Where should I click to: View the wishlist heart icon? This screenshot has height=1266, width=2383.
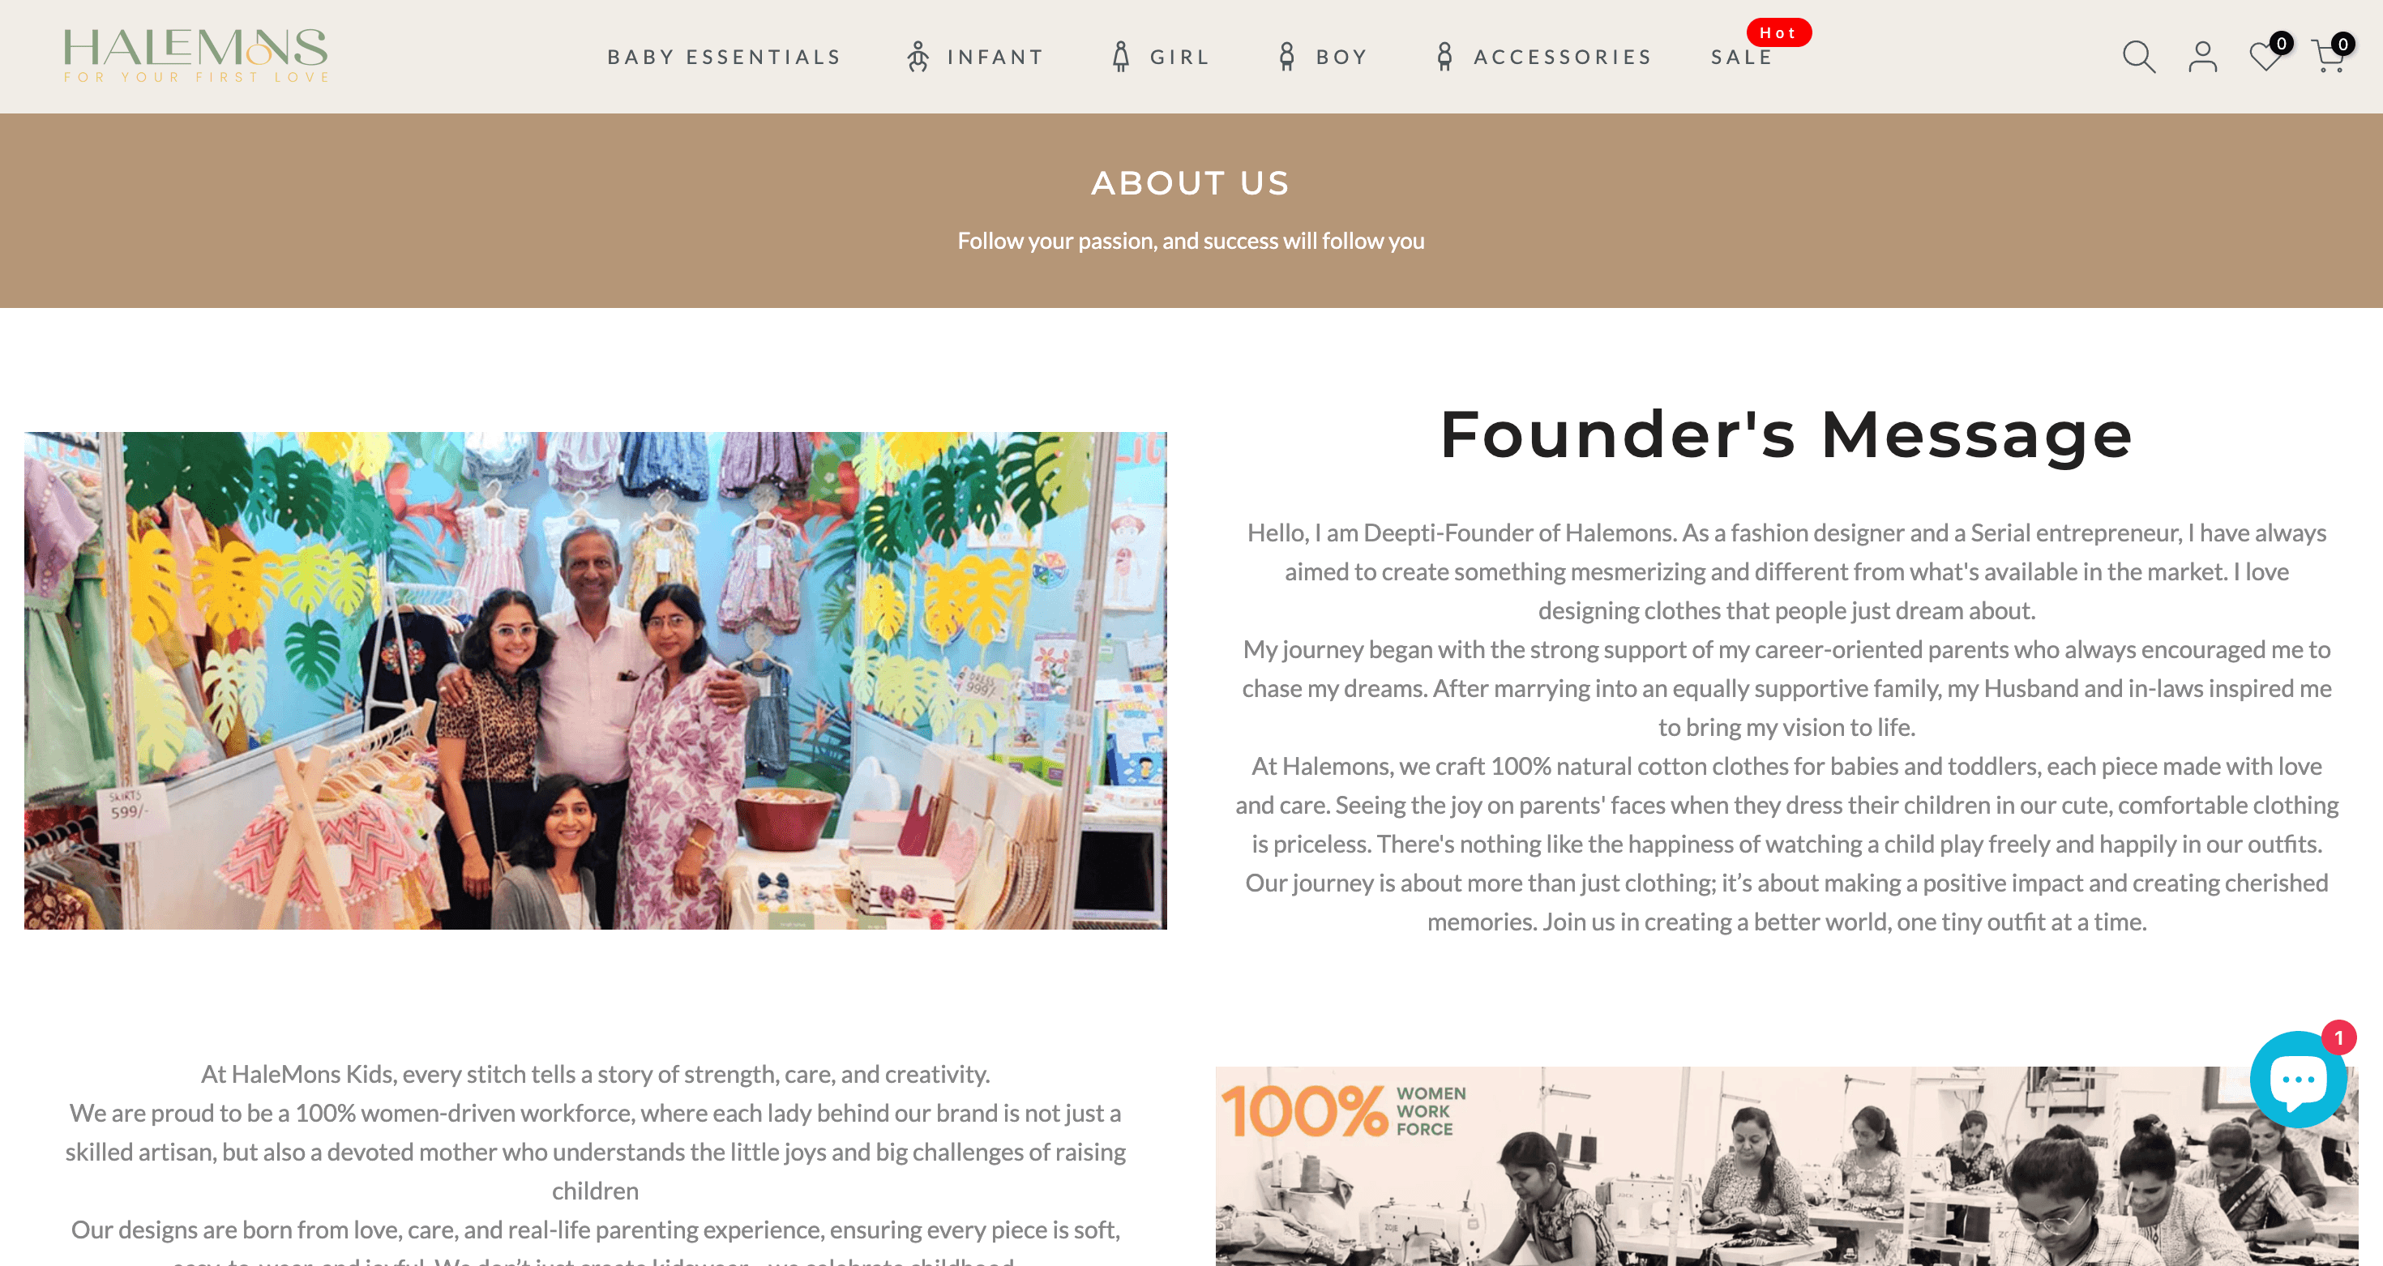pos(2265,58)
